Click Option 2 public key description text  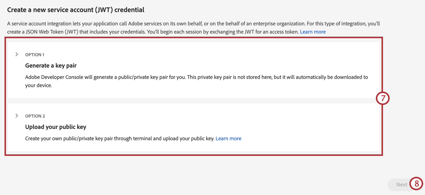[119, 138]
